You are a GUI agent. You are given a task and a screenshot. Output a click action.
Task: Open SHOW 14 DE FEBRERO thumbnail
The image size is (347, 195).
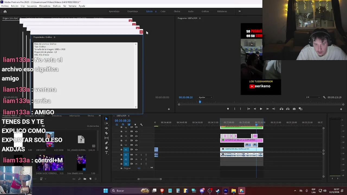[x=50, y=162]
